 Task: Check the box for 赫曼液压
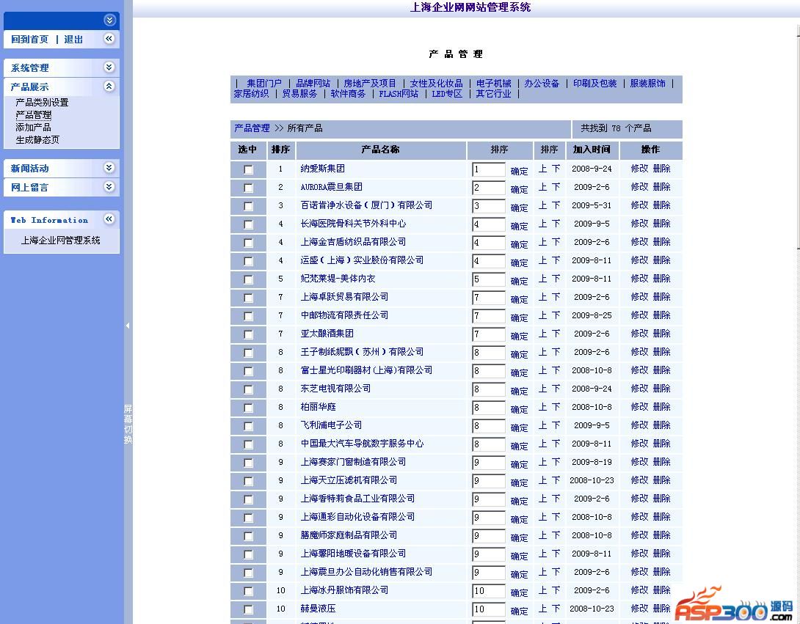tap(249, 610)
